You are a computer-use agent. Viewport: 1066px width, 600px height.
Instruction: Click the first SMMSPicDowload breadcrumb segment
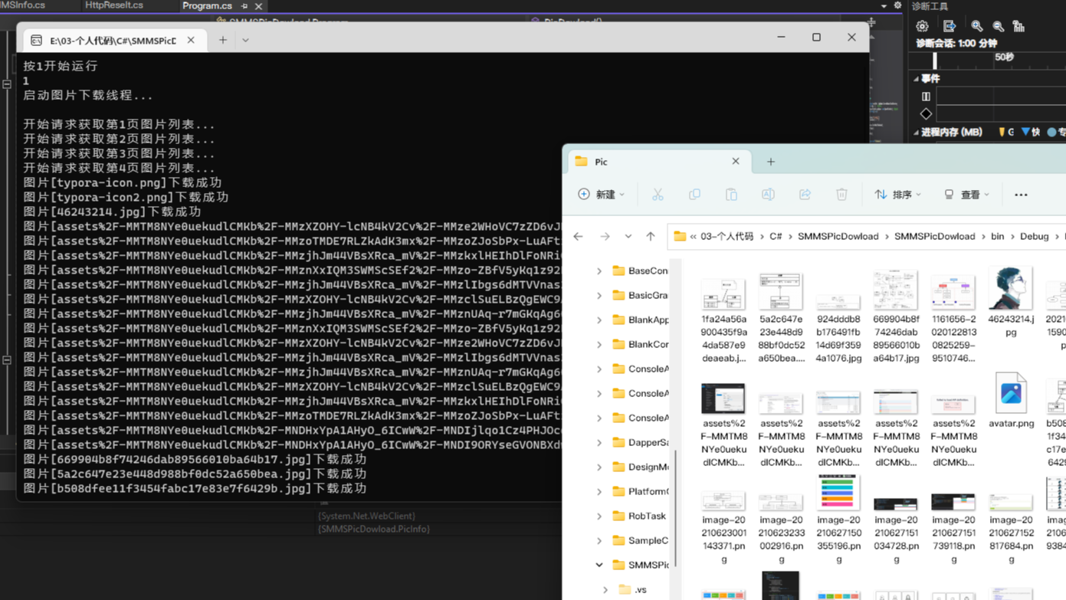838,236
